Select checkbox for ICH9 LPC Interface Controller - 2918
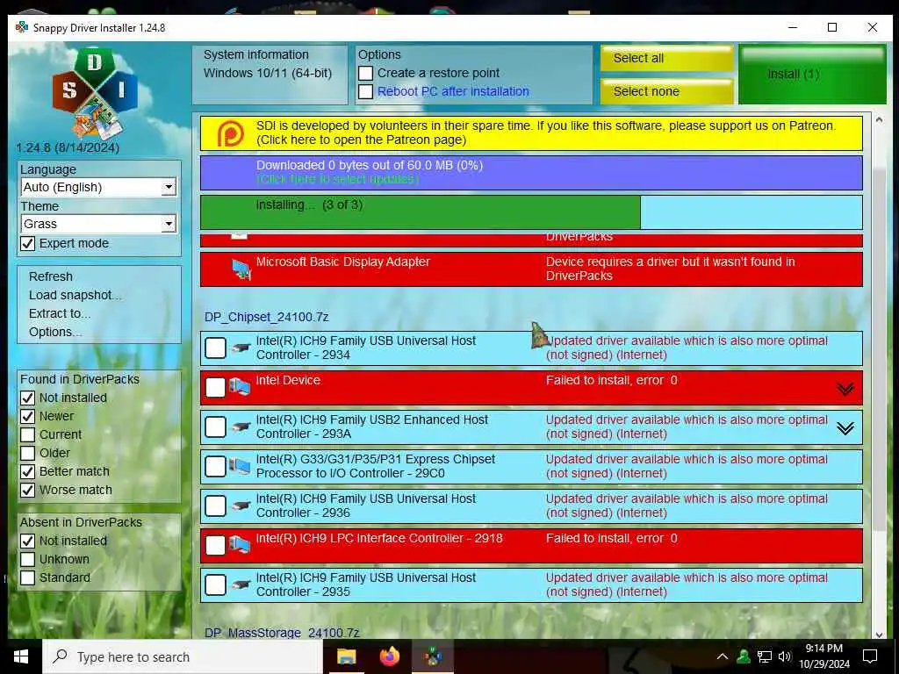 click(x=216, y=546)
